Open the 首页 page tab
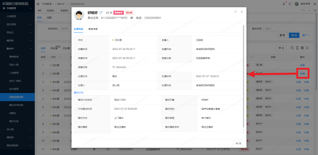The width and height of the screenshot is (318, 155). tap(40, 11)
